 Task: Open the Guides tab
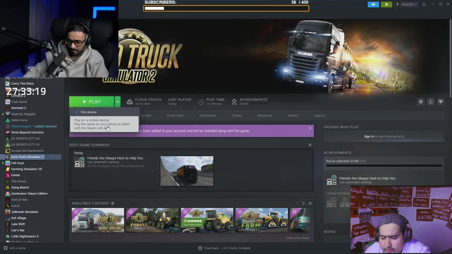(237, 115)
